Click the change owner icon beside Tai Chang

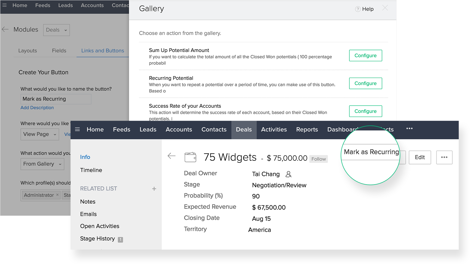click(289, 174)
